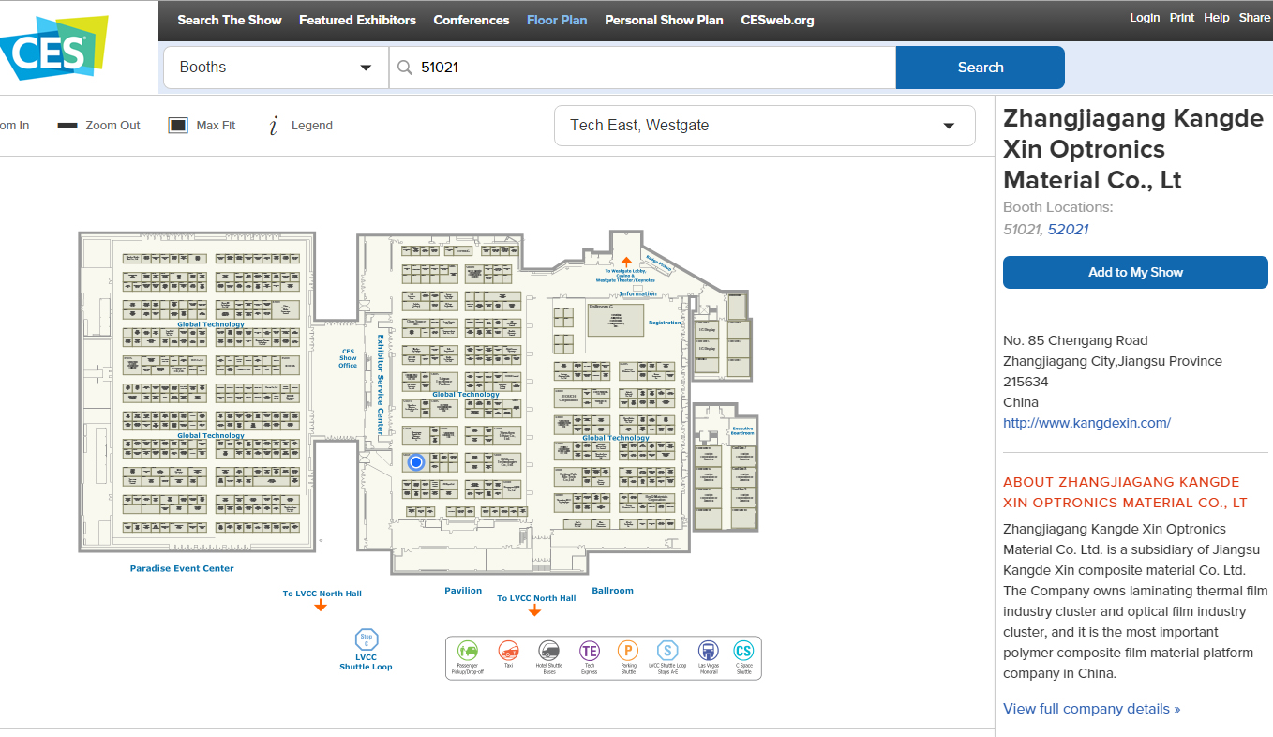Viewport: 1273px width, 737px height.
Task: Click the LVCC Shuttle Loop S icon
Action: (667, 651)
